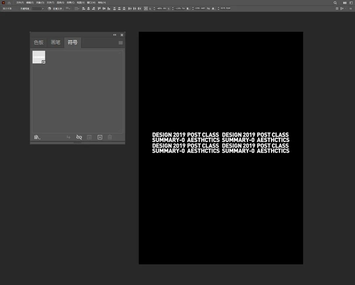Click the Home icon in the top bar

point(9,3)
